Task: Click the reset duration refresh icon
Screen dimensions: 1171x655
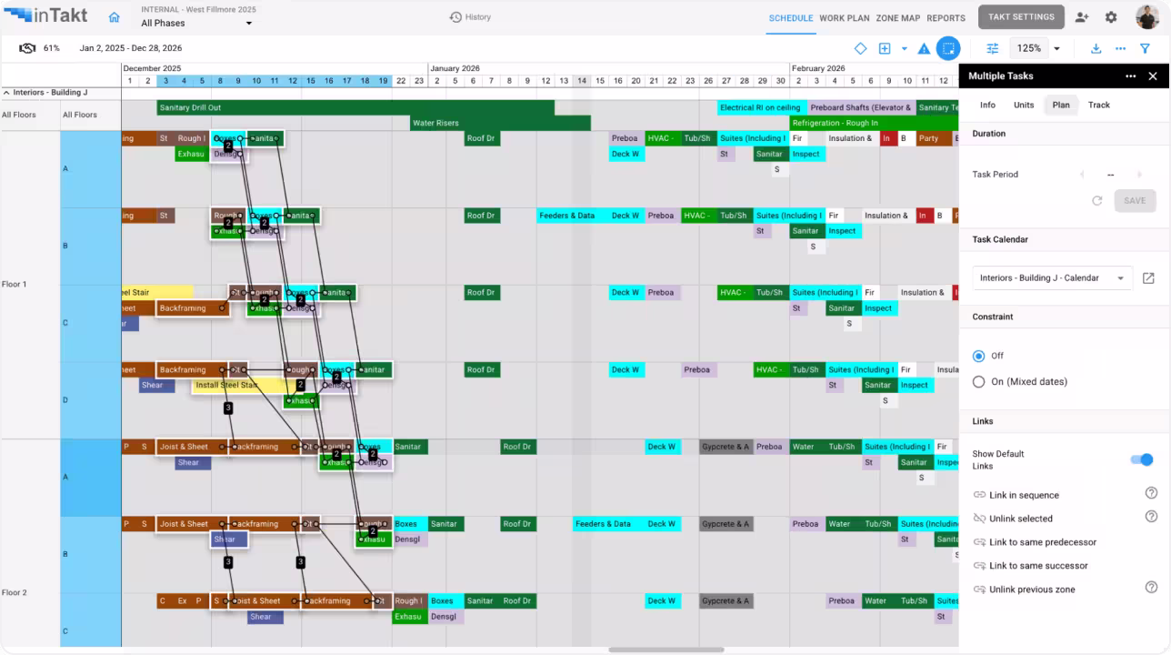Action: (x=1097, y=200)
